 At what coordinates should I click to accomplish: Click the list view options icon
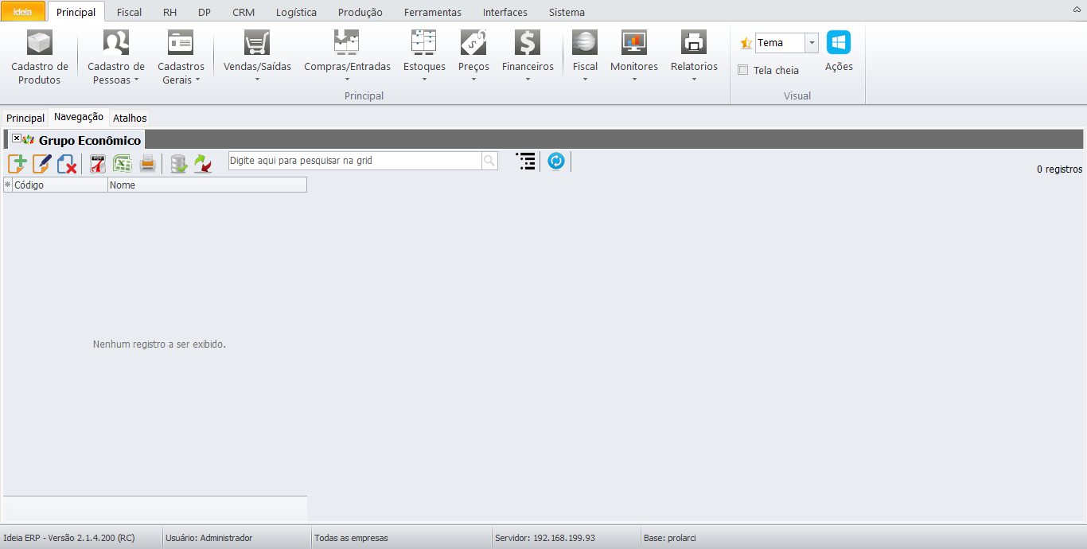tap(525, 162)
